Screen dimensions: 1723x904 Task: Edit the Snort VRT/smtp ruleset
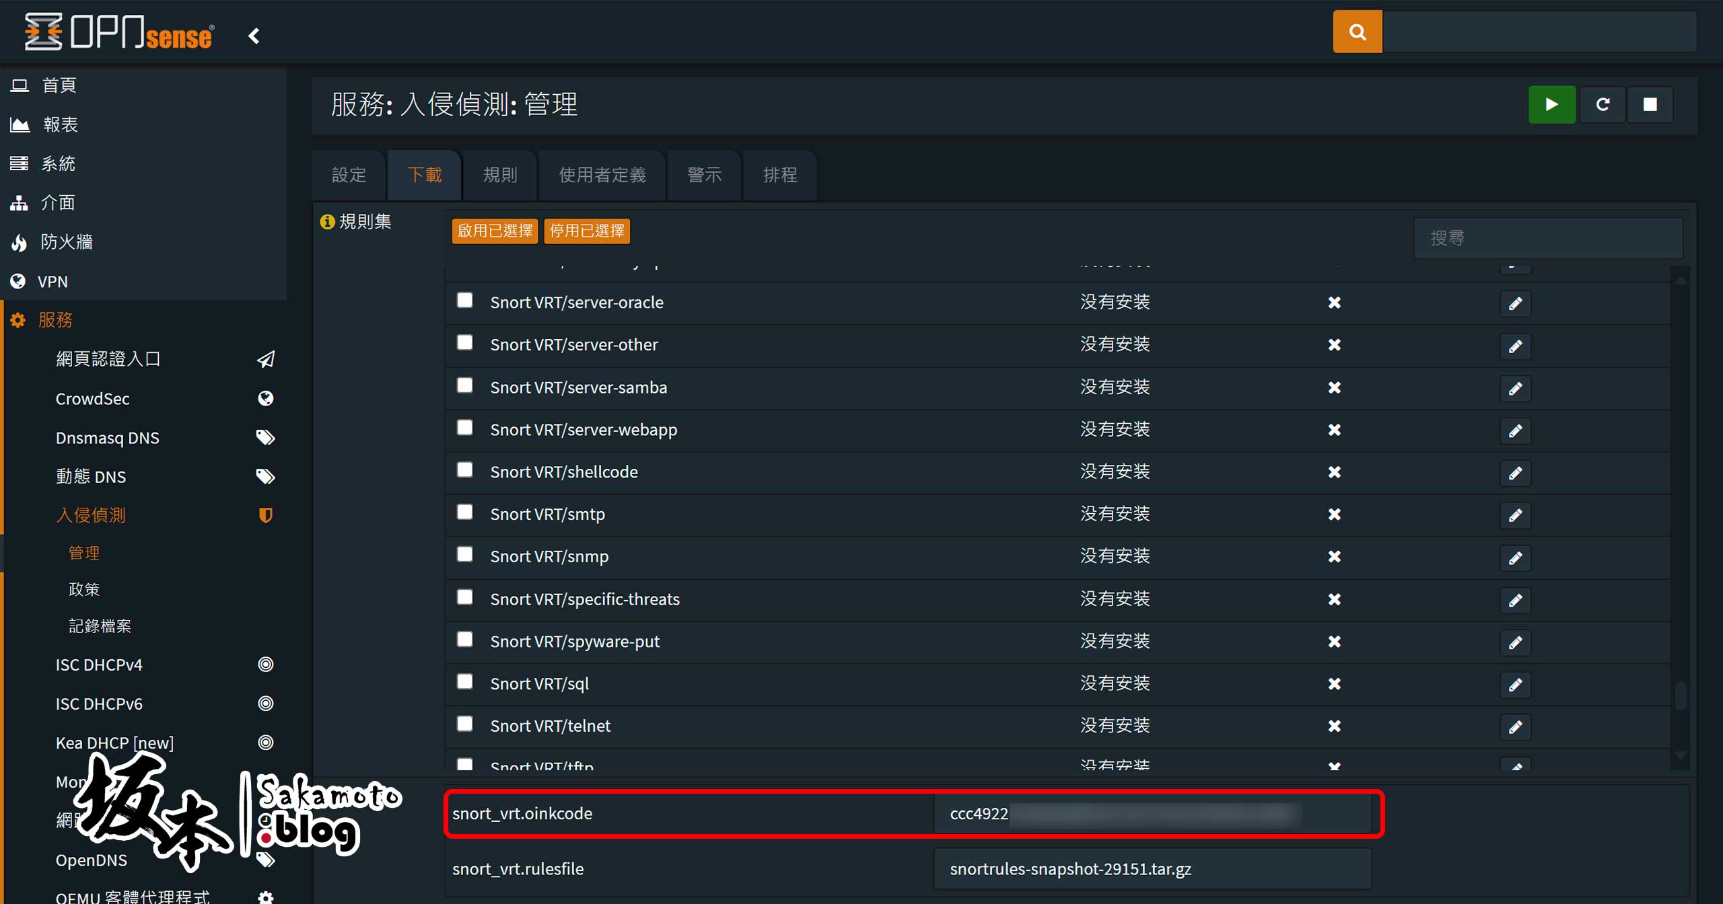(1515, 515)
